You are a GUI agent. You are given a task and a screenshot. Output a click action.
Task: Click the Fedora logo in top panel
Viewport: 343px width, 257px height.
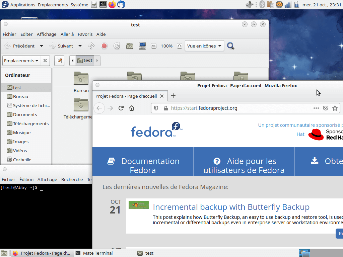[x=5, y=4]
